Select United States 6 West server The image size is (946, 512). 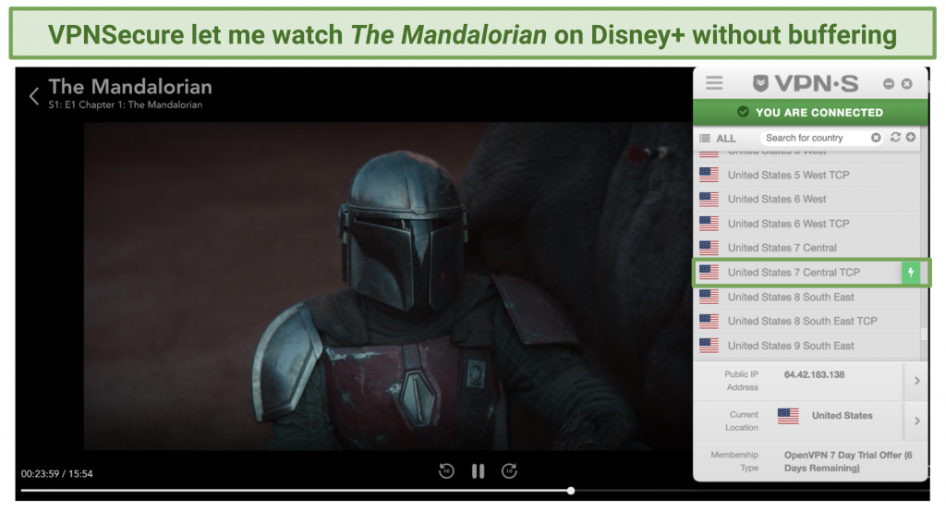[x=807, y=200]
